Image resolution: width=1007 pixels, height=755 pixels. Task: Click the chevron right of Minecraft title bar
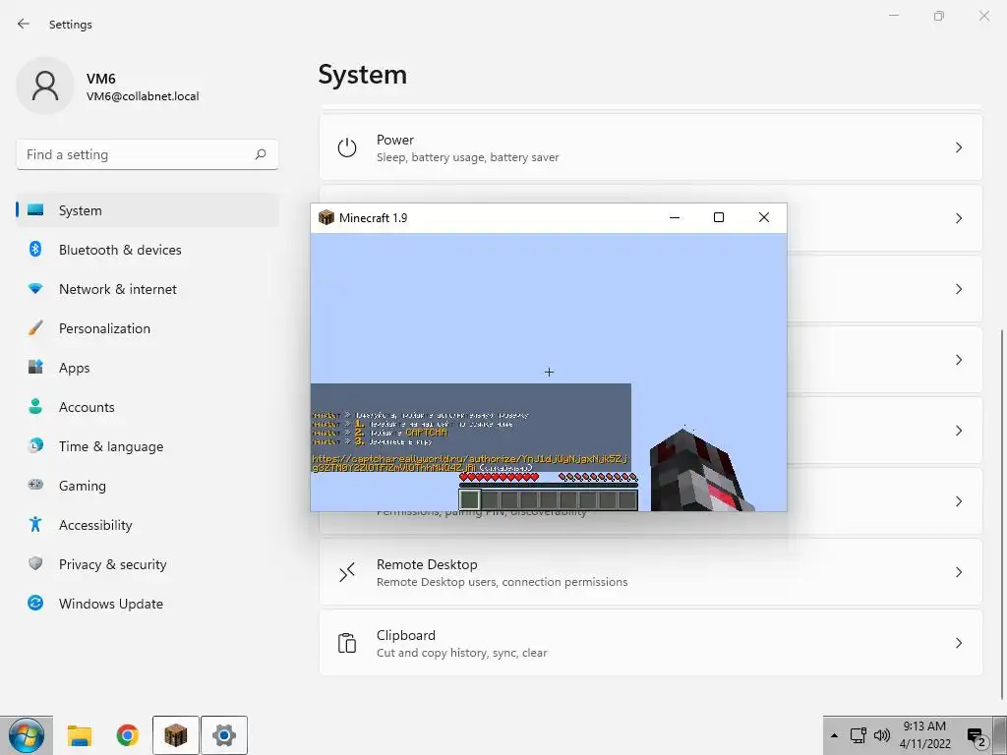[958, 218]
